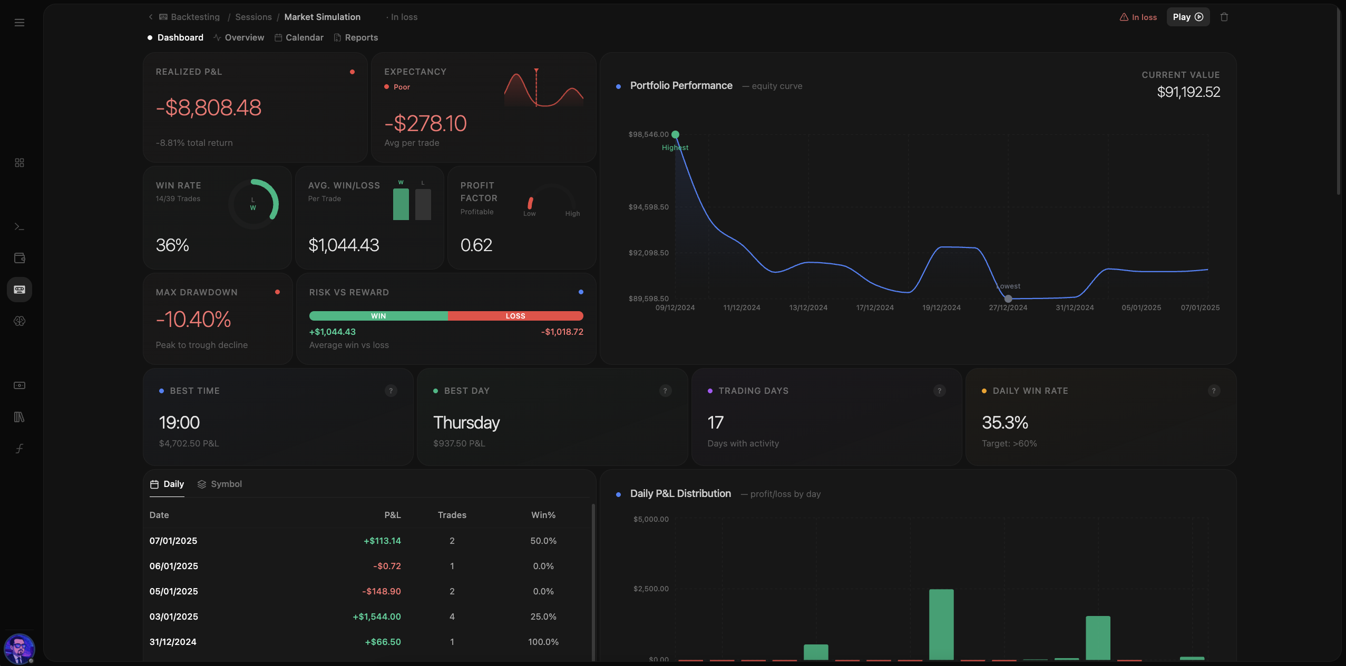Open the function formula icon in sidebar

[19, 449]
